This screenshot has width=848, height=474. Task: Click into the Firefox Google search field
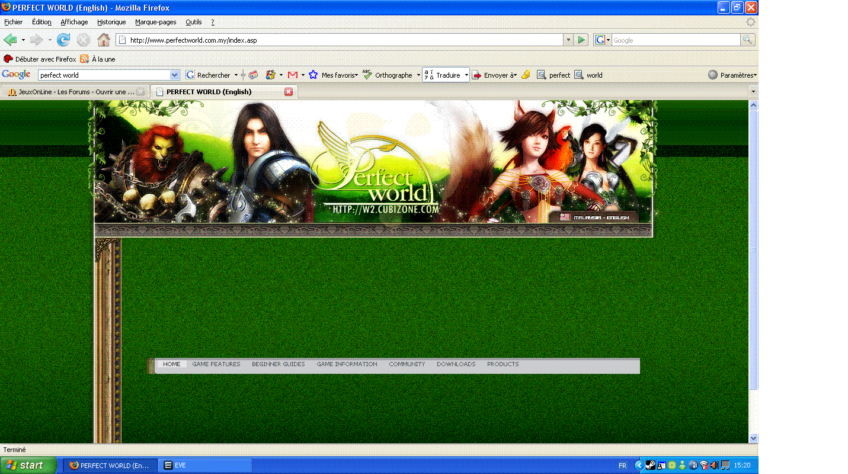[x=676, y=40]
